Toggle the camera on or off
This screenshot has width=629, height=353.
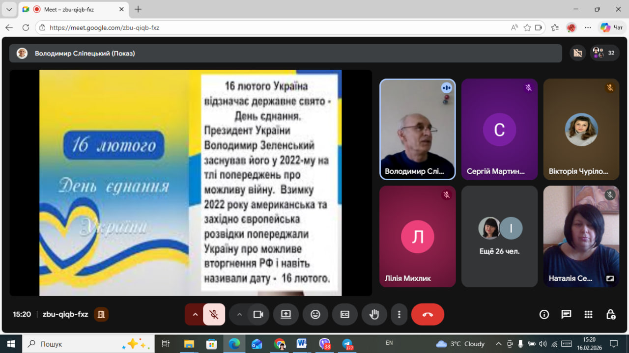coord(258,315)
